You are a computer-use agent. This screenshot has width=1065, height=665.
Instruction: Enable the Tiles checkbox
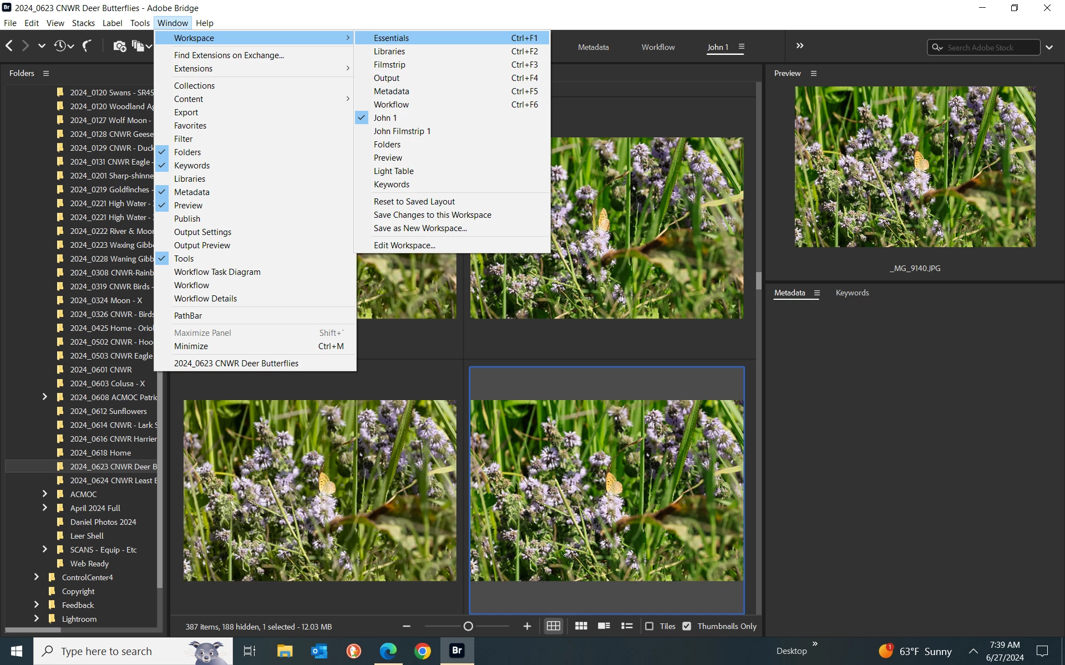pos(649,626)
